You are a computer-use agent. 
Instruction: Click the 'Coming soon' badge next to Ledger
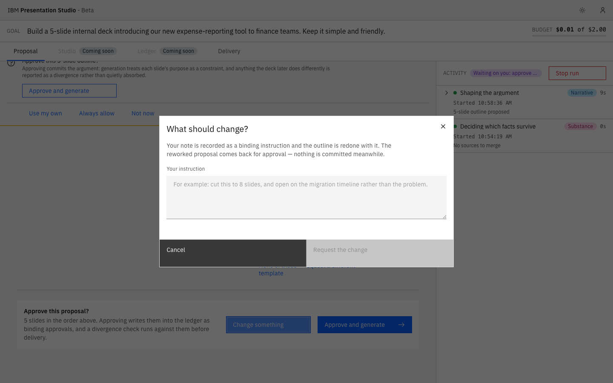tap(178, 51)
